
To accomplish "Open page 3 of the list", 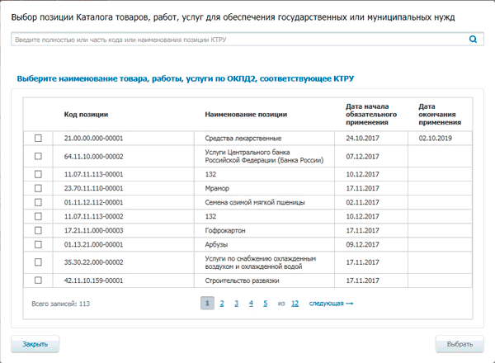I will pyautogui.click(x=236, y=304).
